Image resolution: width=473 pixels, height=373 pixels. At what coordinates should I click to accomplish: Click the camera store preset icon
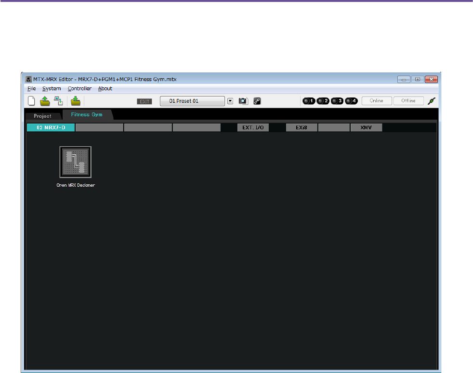click(243, 101)
